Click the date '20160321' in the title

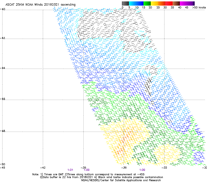tap(51, 4)
